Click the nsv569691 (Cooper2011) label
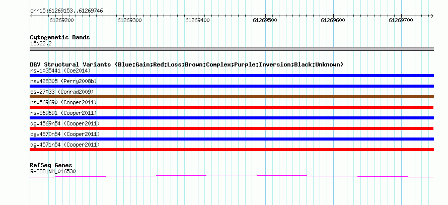This screenshot has height=205, width=448. [63, 113]
